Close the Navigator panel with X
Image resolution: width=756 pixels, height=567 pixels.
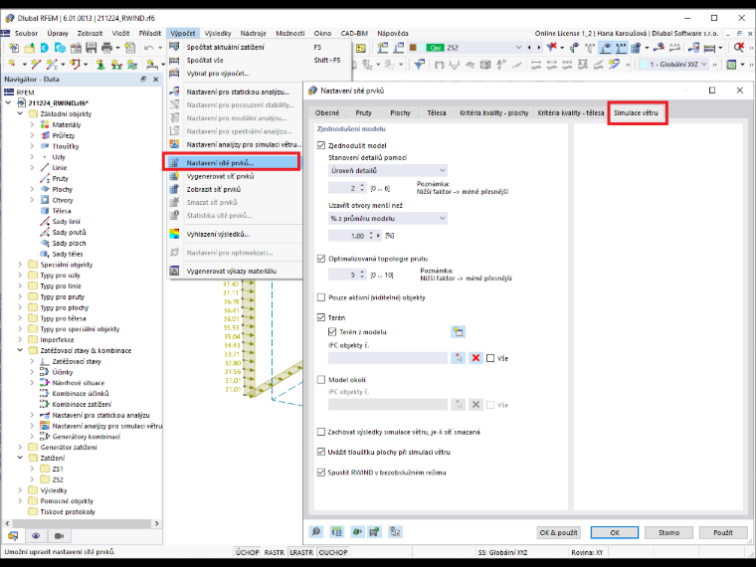156,79
